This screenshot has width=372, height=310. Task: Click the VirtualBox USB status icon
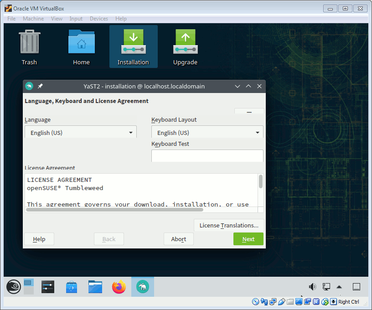click(282, 302)
